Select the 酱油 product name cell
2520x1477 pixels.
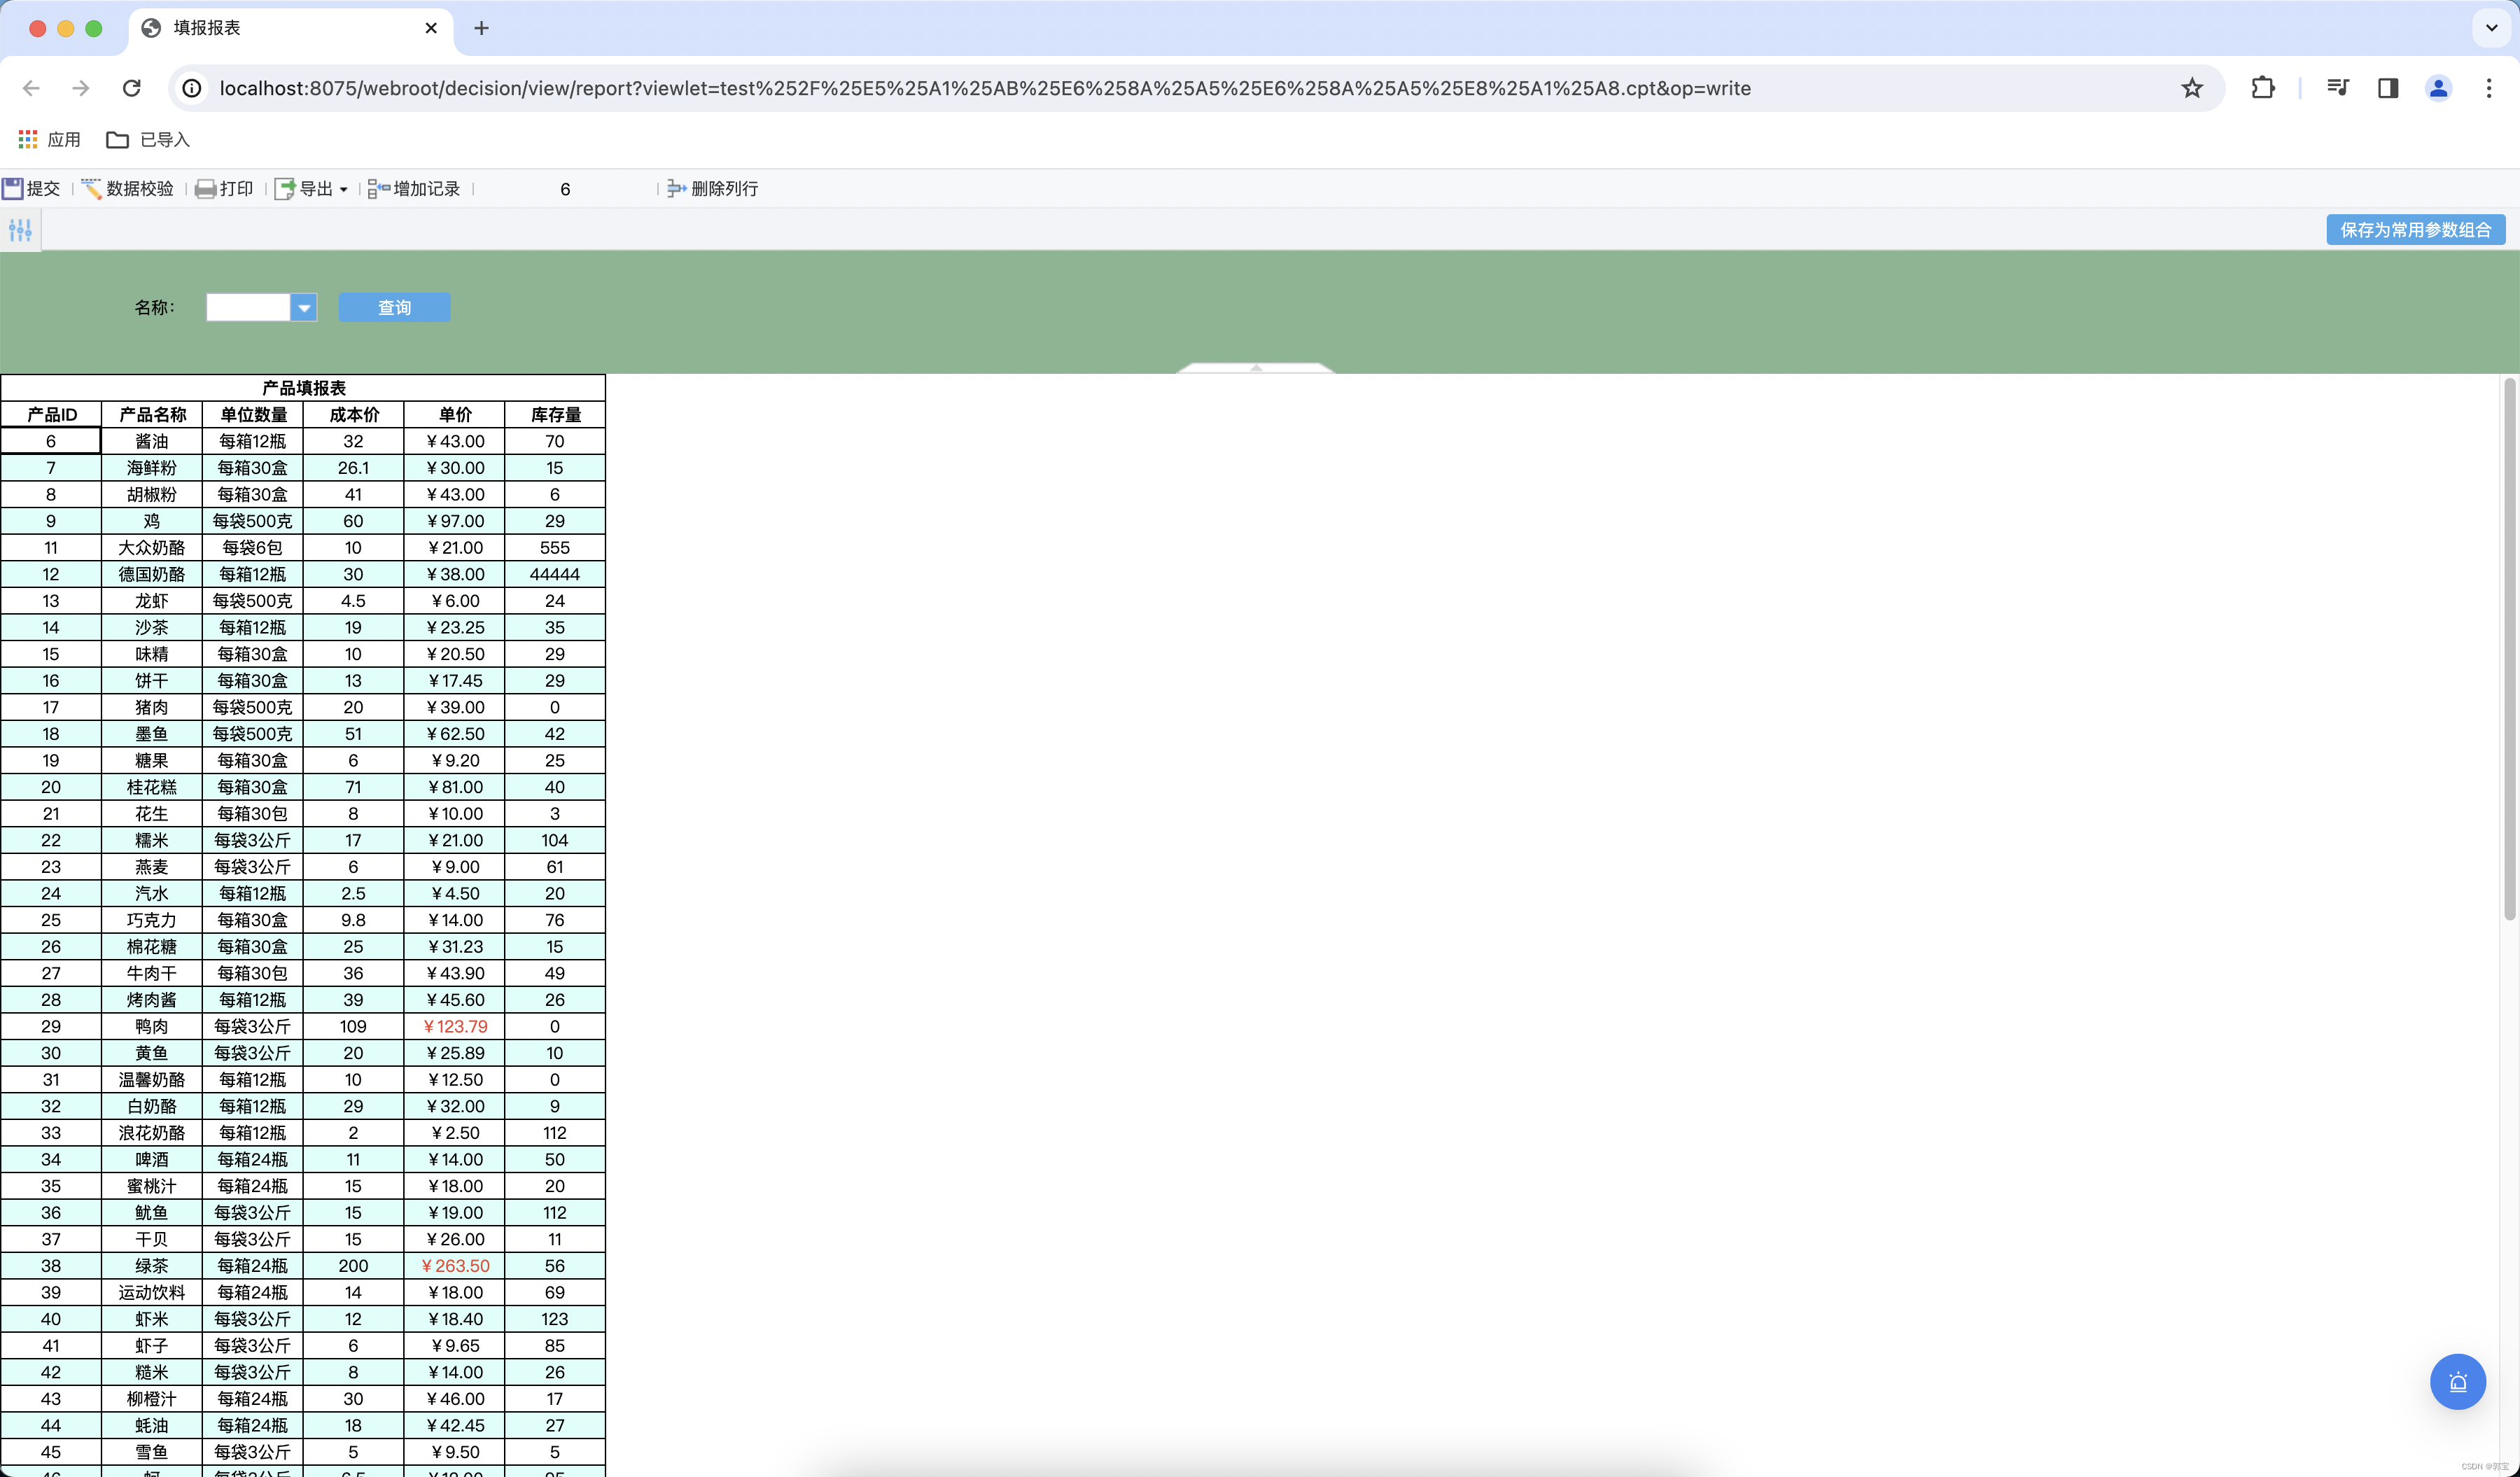click(x=151, y=441)
